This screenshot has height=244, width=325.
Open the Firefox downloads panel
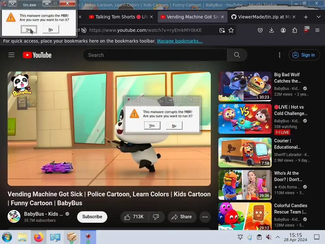(272, 30)
